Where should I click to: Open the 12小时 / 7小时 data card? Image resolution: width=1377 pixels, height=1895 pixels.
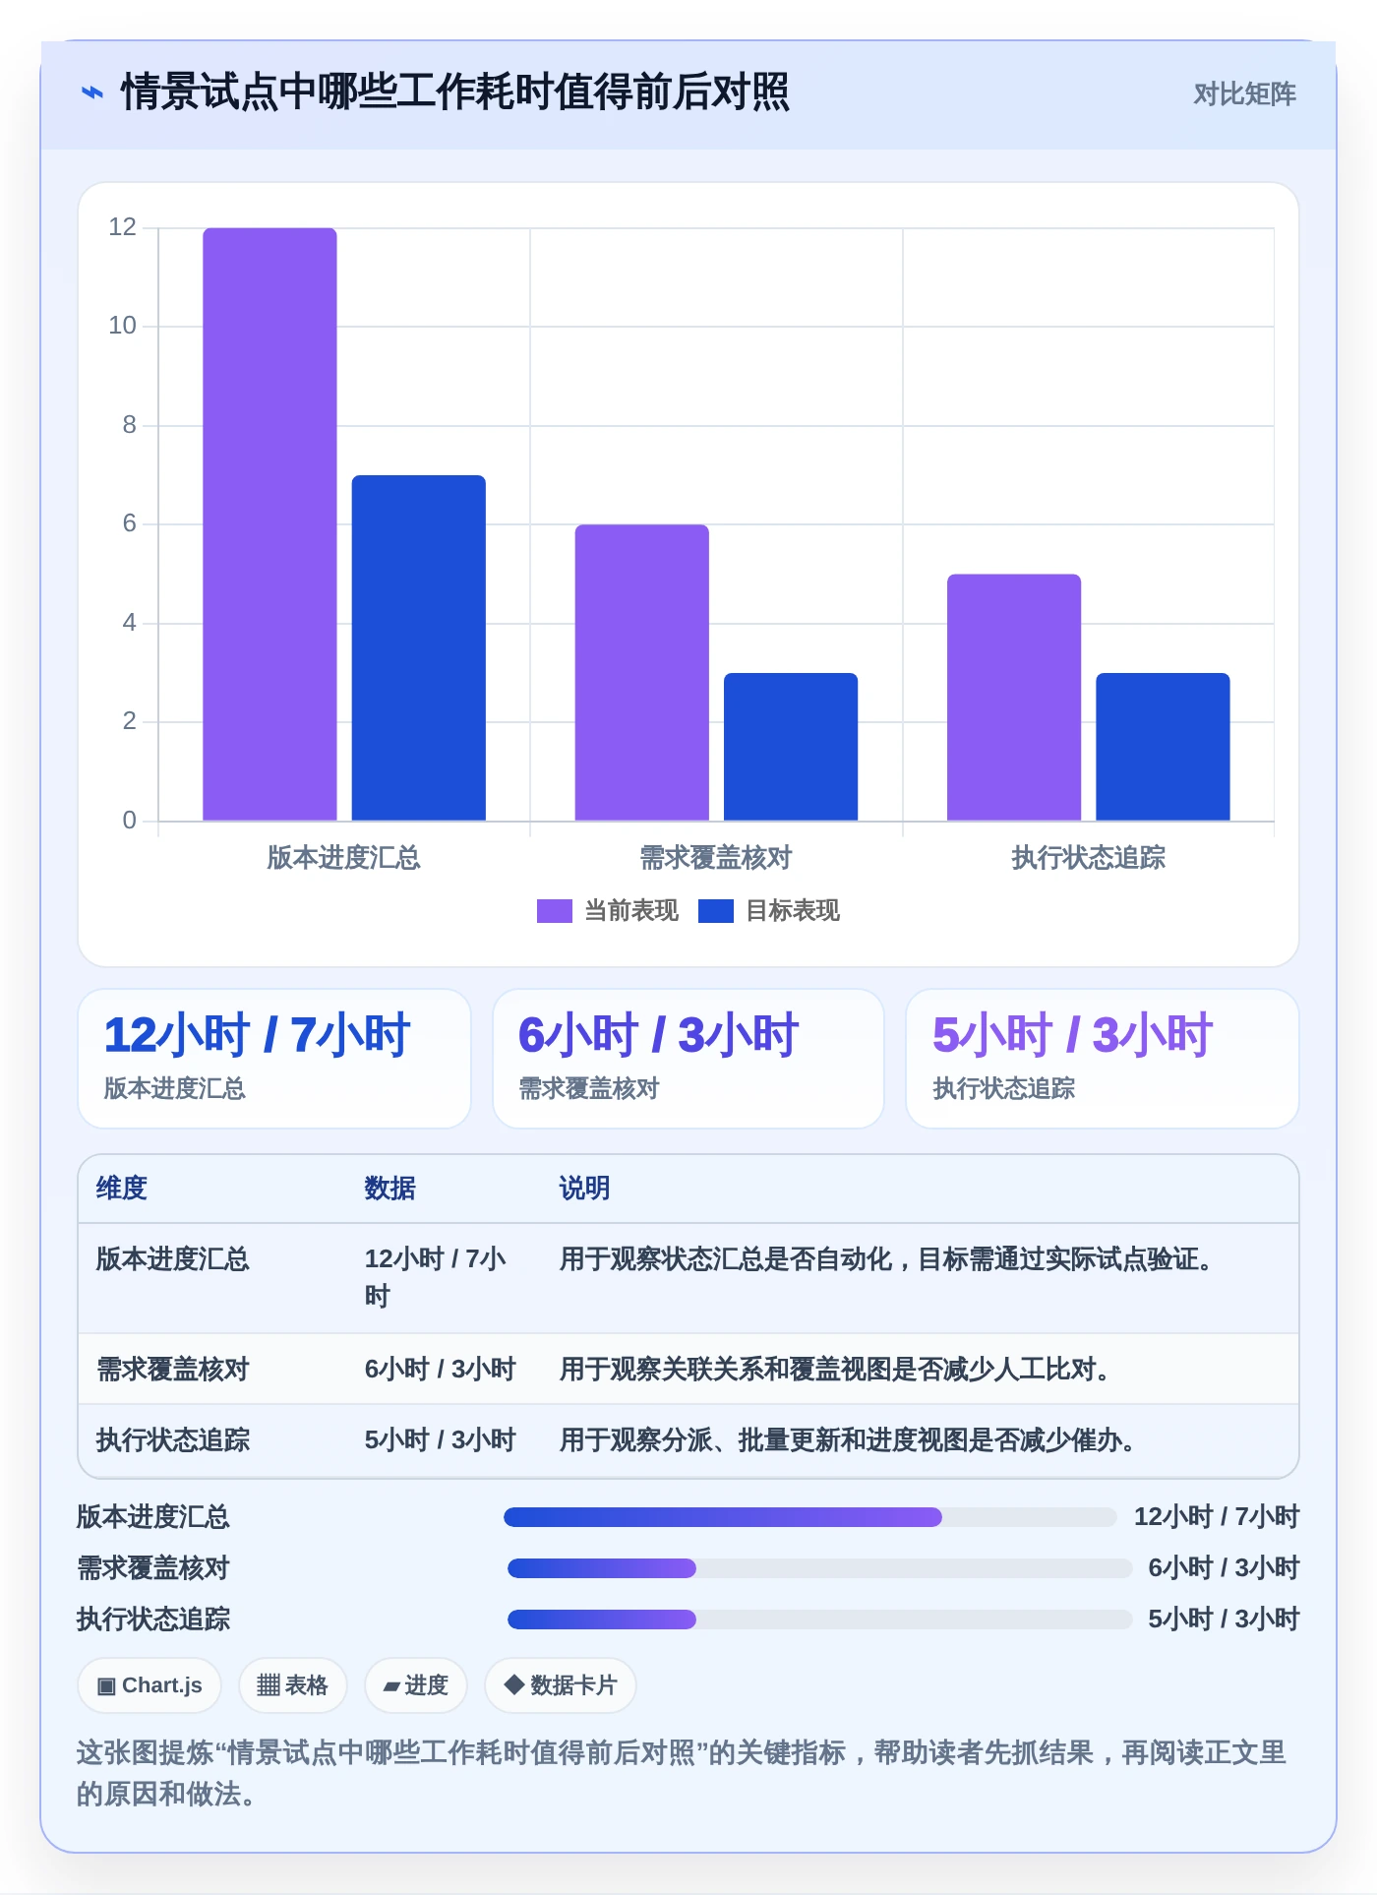[x=274, y=1059]
